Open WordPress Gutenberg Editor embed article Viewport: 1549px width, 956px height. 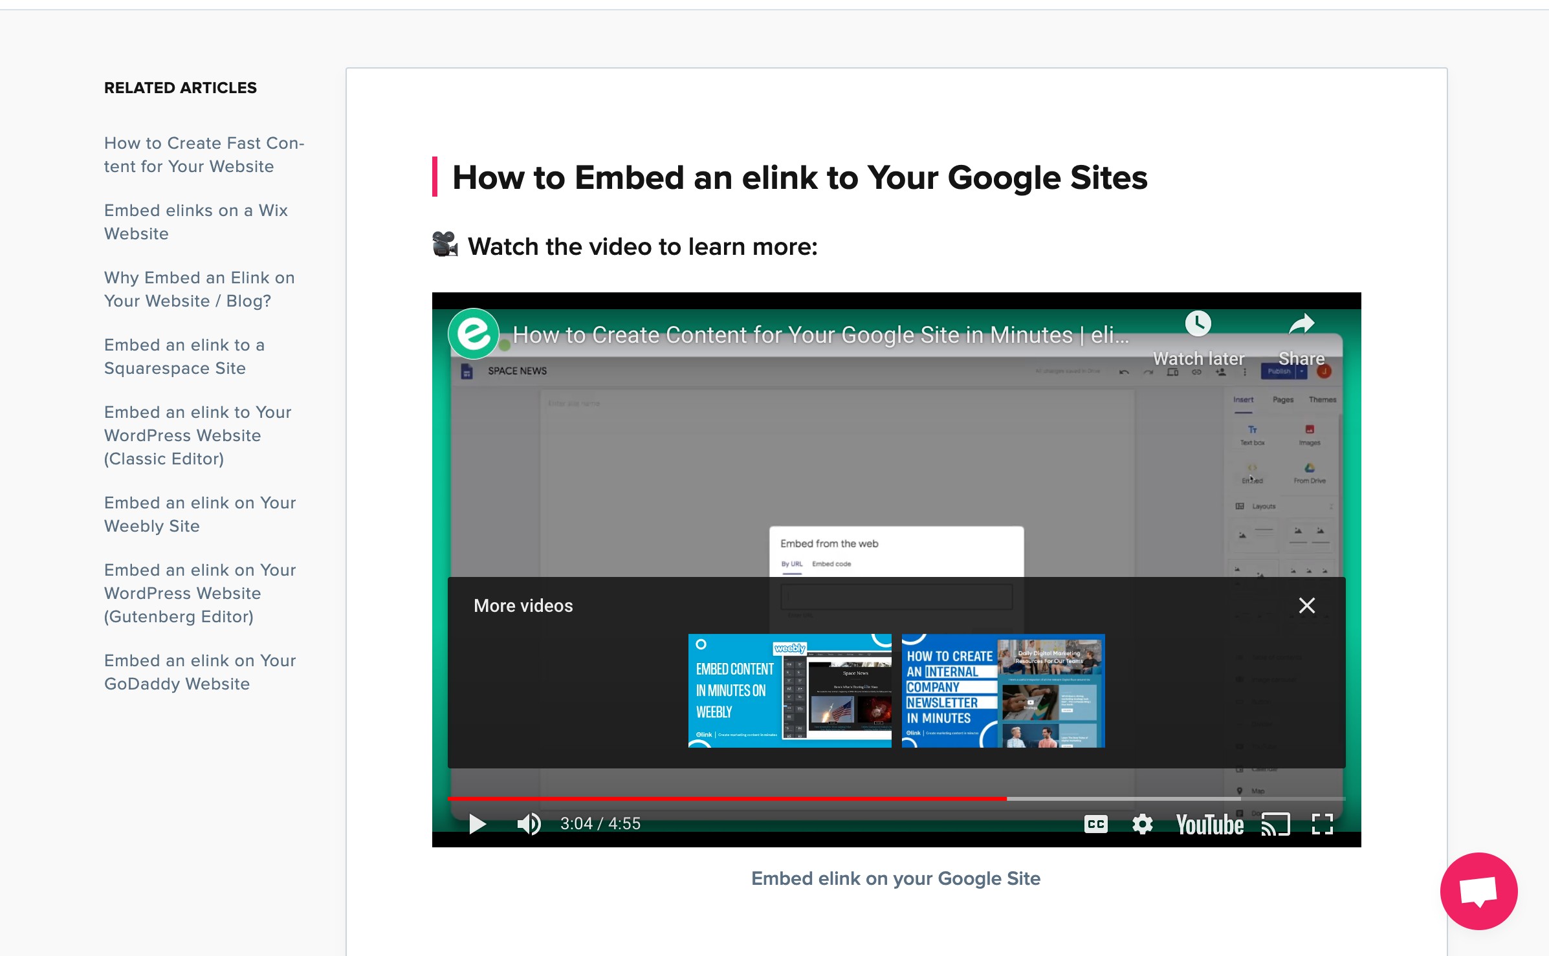click(200, 593)
